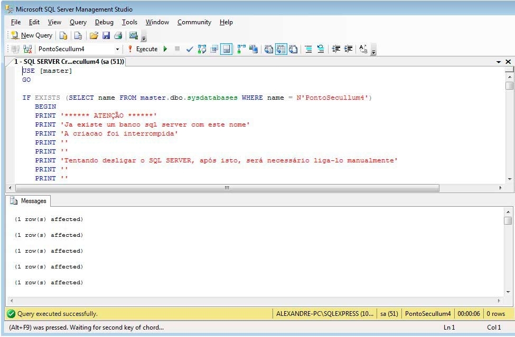The height and width of the screenshot is (337, 515).
Task: Parse the query with the blue checkmark icon
Action: pyautogui.click(x=190, y=49)
